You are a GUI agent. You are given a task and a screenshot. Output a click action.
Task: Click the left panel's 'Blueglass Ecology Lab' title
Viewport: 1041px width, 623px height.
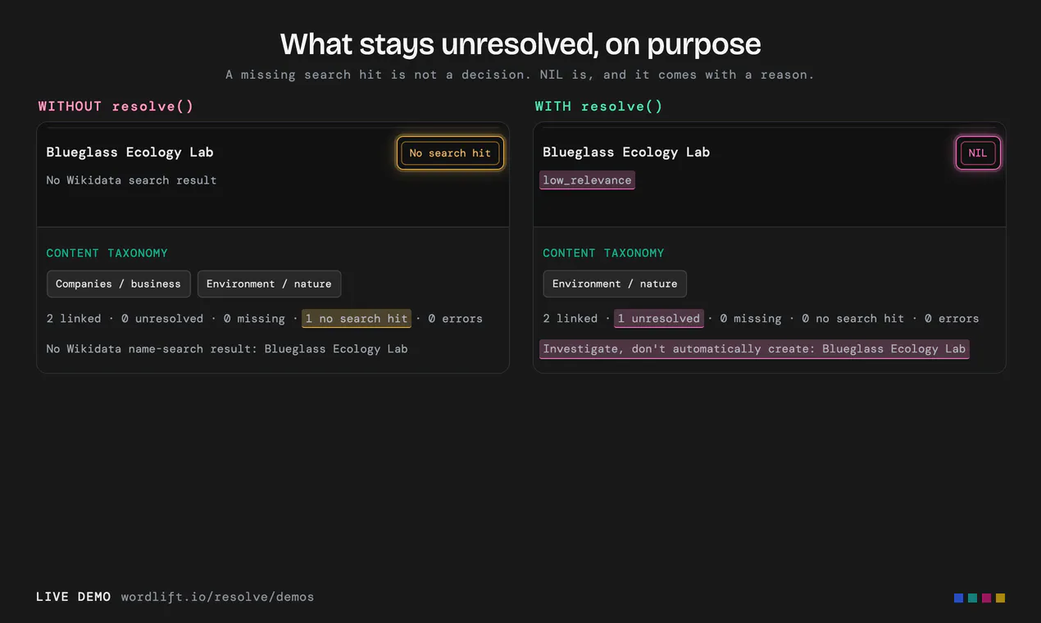pos(130,152)
